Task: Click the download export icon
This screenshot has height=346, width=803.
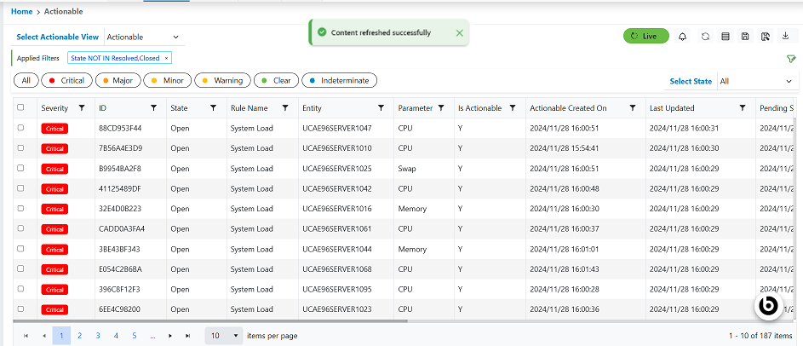Action: click(x=785, y=36)
